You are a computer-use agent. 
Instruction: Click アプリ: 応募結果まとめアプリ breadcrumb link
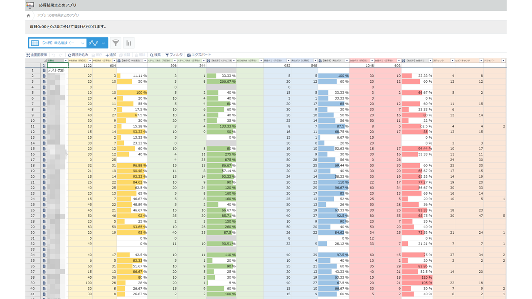(x=58, y=15)
